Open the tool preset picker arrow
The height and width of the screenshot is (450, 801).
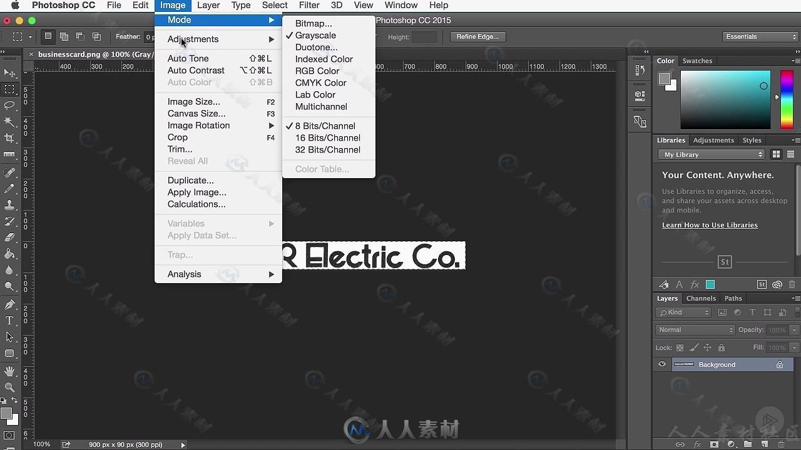tap(30, 37)
